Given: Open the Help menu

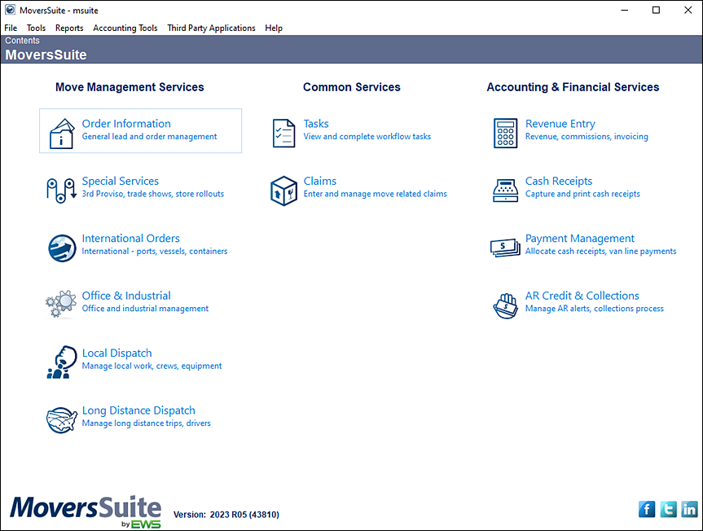Looking at the screenshot, I should 274,27.
